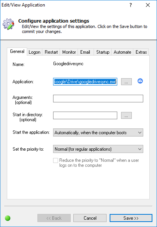Expand the Set the priority to dropdown
Image resolution: width=157 pixels, height=227 pixels.
click(x=98, y=149)
